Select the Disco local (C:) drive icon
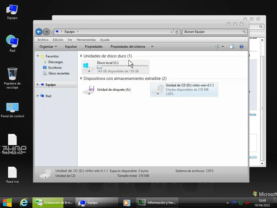 click(x=89, y=67)
